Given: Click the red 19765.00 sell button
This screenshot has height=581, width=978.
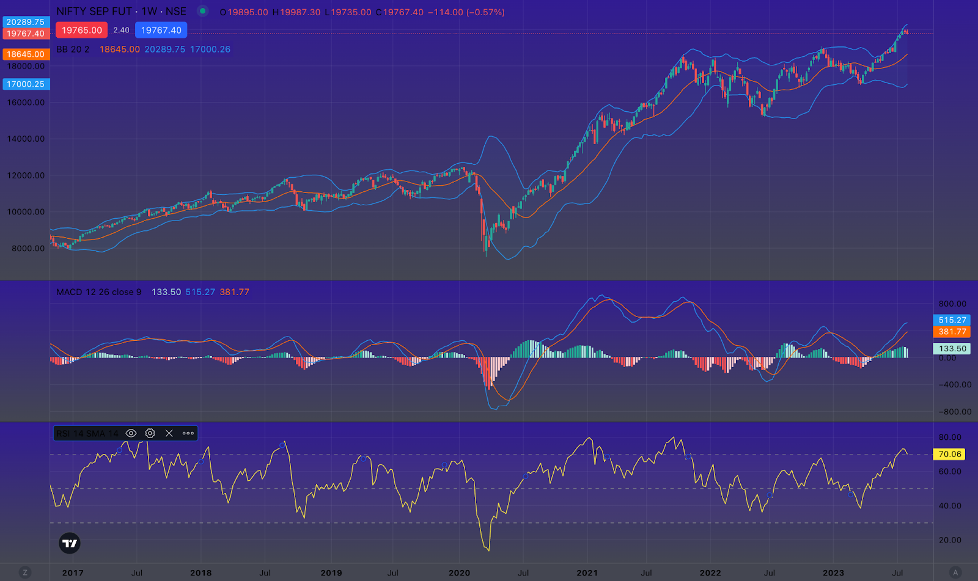Looking at the screenshot, I should point(82,30).
